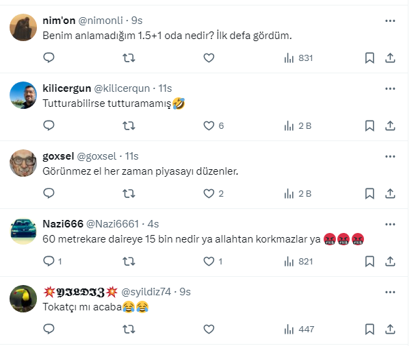Retweet goxsel's tweet

point(129,194)
